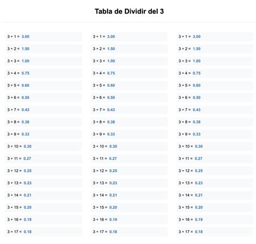This screenshot has width=256, height=244.
Task: Select the 0.20 result in the right column
Action: (x=199, y=207)
